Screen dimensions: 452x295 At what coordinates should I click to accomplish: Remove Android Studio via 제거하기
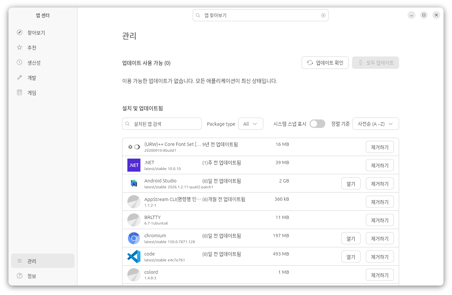tap(379, 183)
